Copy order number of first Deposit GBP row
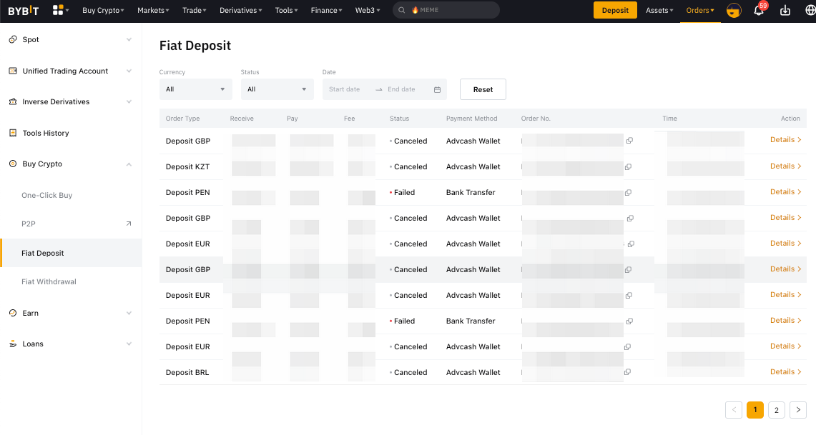816x435 pixels. click(629, 141)
